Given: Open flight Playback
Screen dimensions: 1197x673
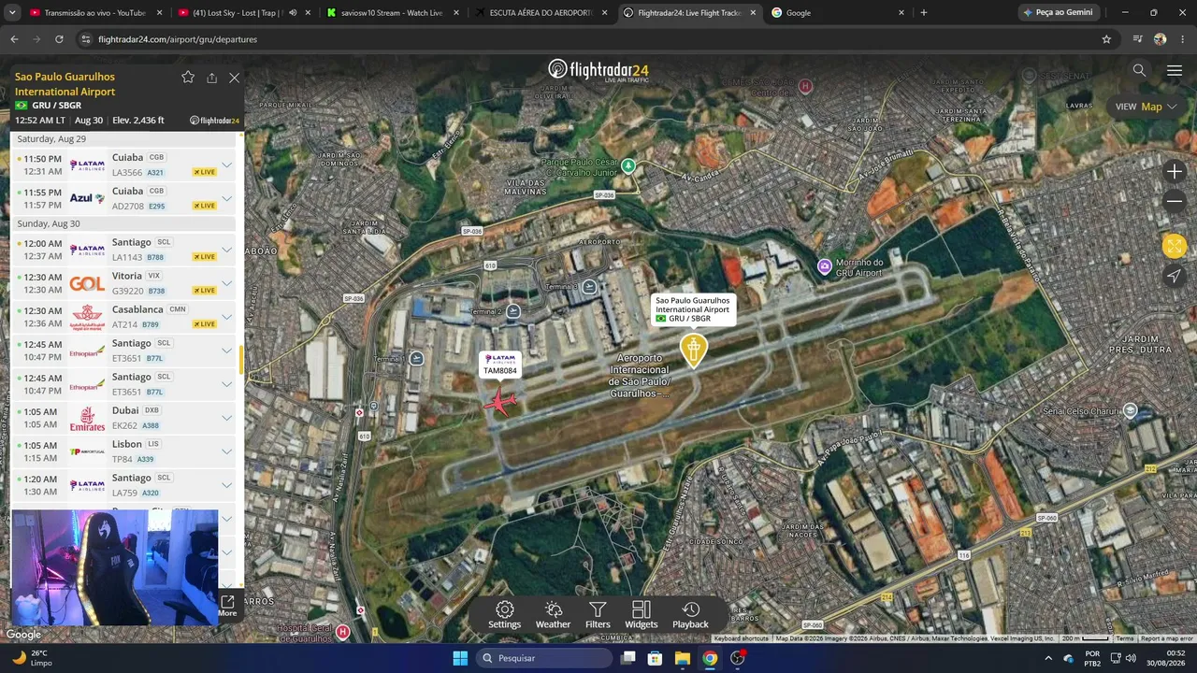Looking at the screenshot, I should pyautogui.click(x=690, y=615).
